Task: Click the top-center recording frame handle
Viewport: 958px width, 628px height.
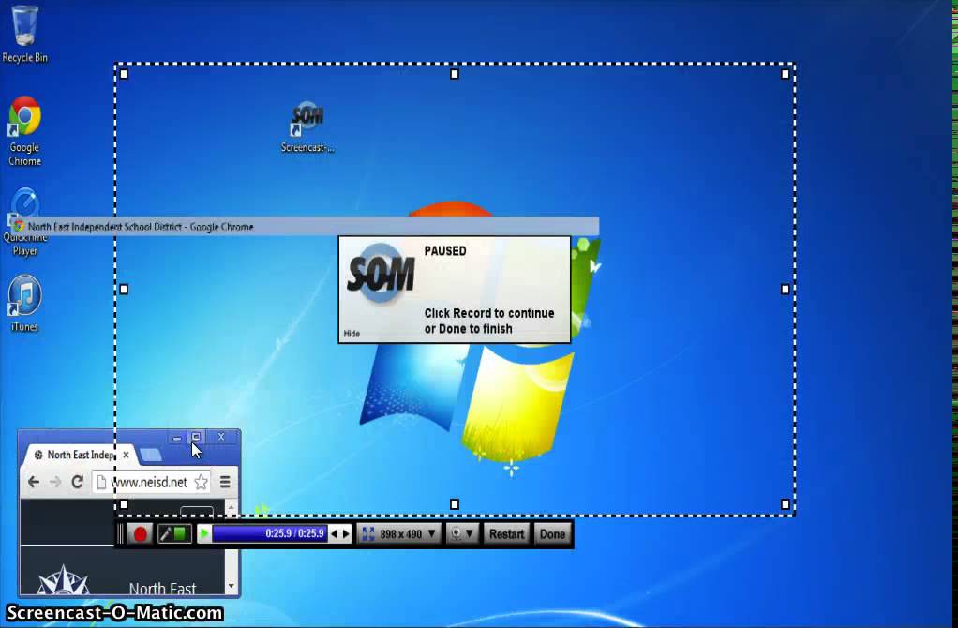Action: click(x=454, y=74)
